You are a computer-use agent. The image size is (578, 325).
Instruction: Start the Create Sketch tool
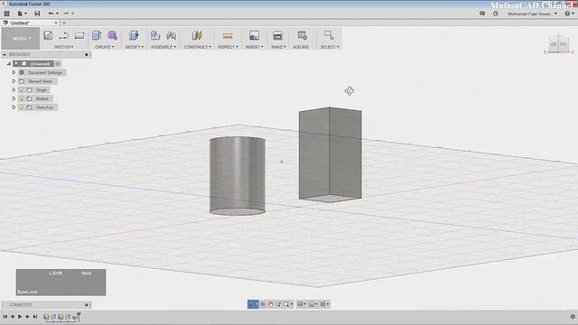[x=48, y=35]
